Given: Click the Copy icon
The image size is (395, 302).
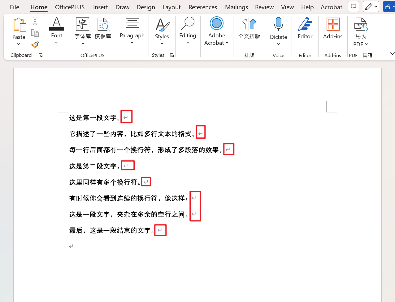Looking at the screenshot, I should coord(35,33).
